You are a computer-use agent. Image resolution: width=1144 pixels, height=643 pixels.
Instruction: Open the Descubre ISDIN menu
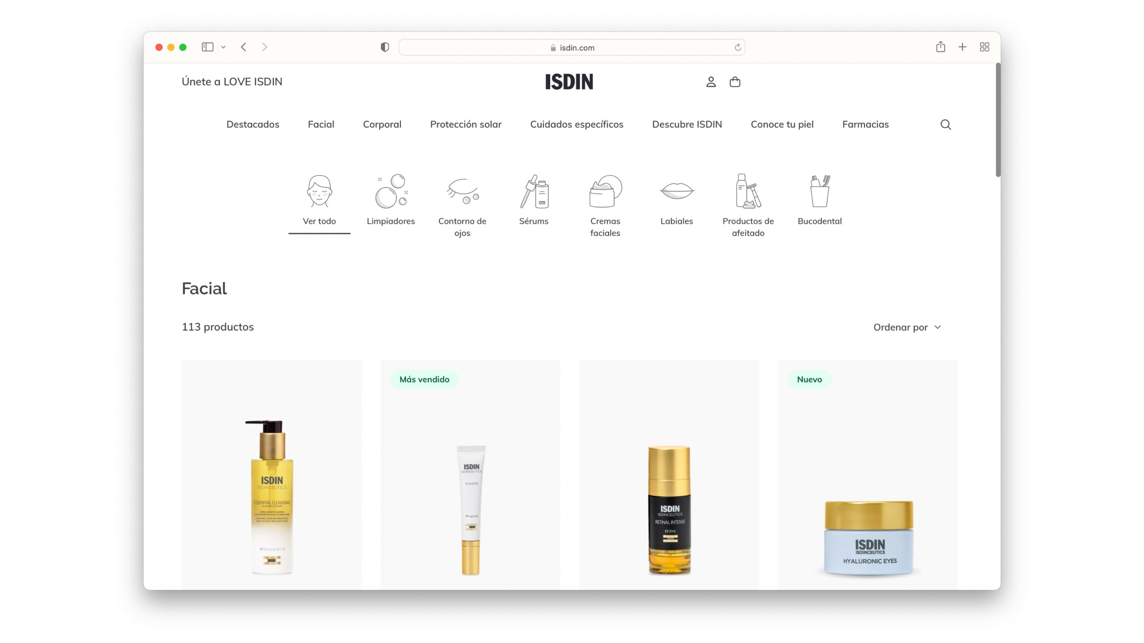pos(687,125)
